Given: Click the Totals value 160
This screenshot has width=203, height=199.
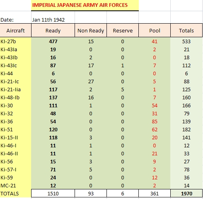Looking at the screenshot, I should [186, 98].
